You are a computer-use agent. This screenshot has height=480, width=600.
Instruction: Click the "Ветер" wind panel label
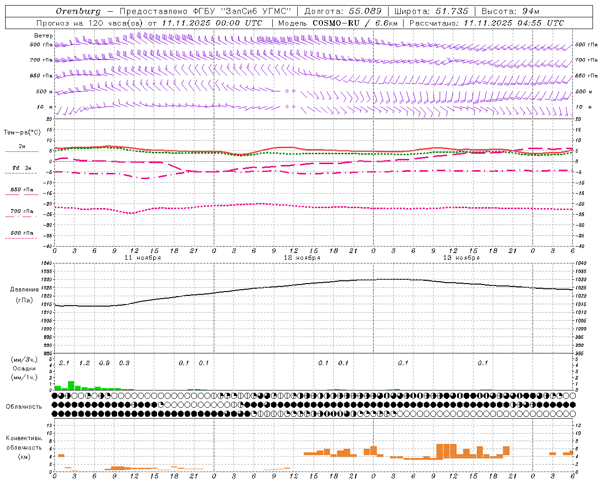coord(44,36)
